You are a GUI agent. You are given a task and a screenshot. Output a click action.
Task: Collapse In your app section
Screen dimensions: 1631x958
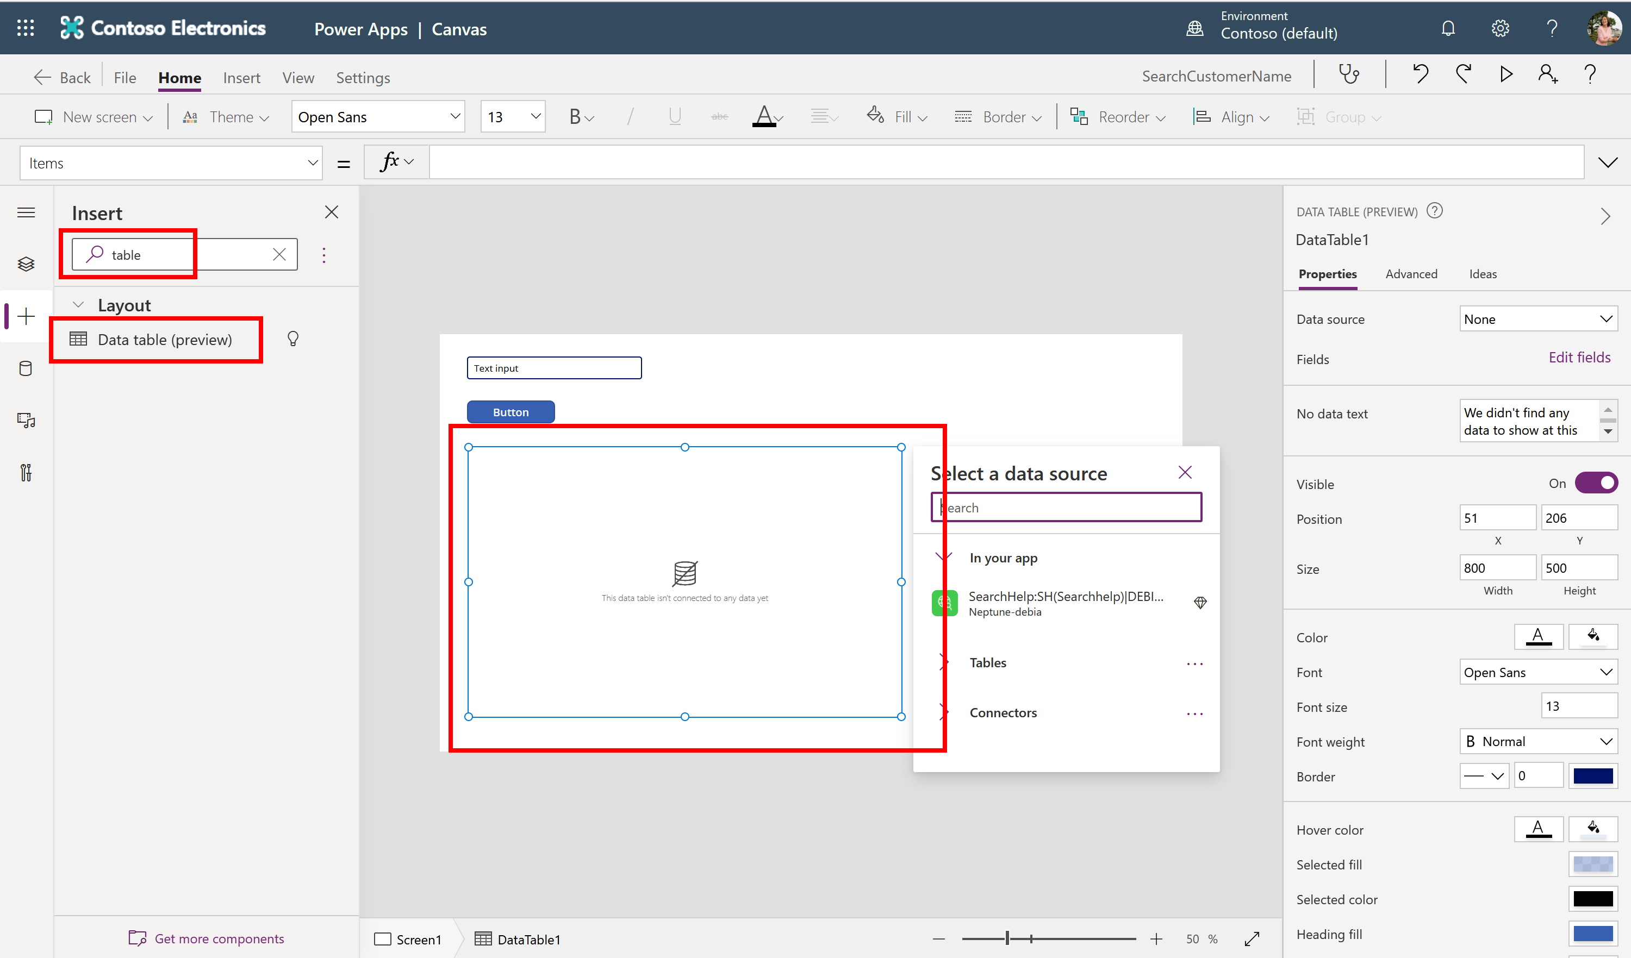944,557
